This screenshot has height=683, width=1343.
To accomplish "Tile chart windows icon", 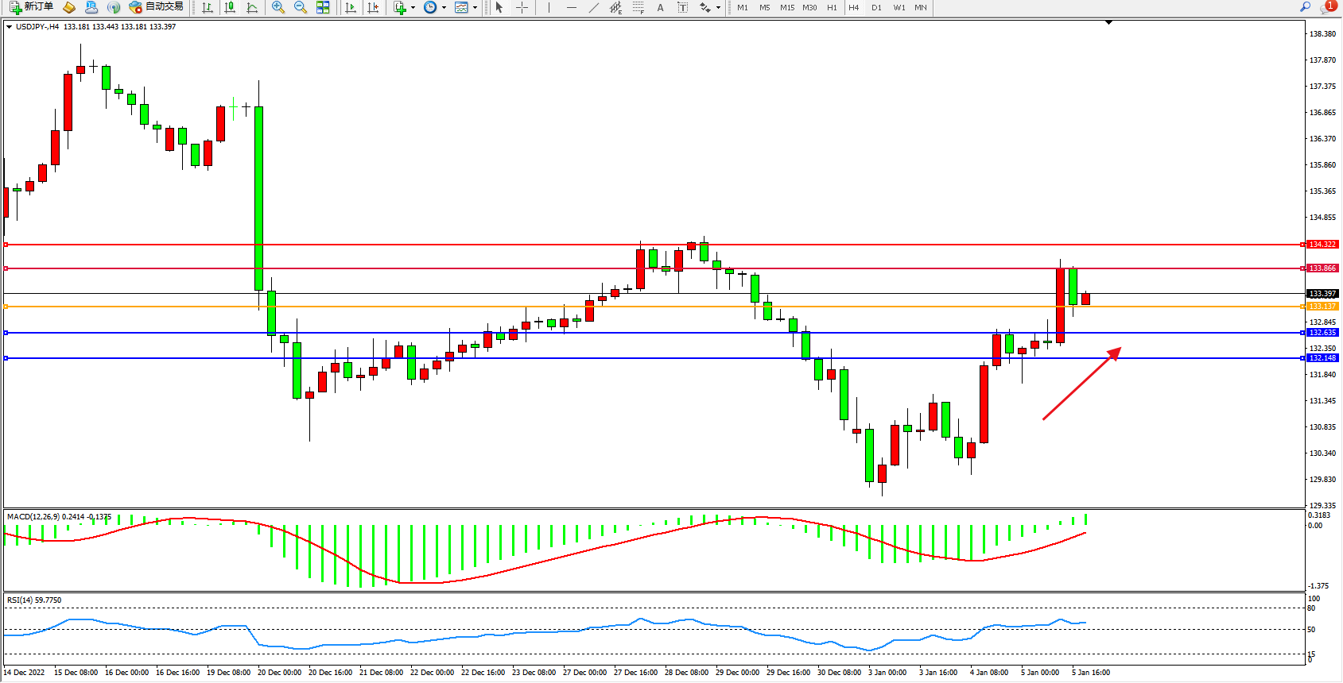I will (x=323, y=7).
